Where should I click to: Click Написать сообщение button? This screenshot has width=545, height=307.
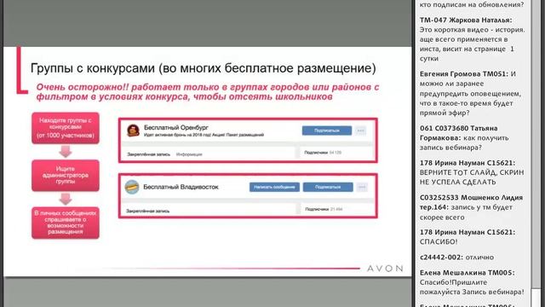tap(274, 187)
